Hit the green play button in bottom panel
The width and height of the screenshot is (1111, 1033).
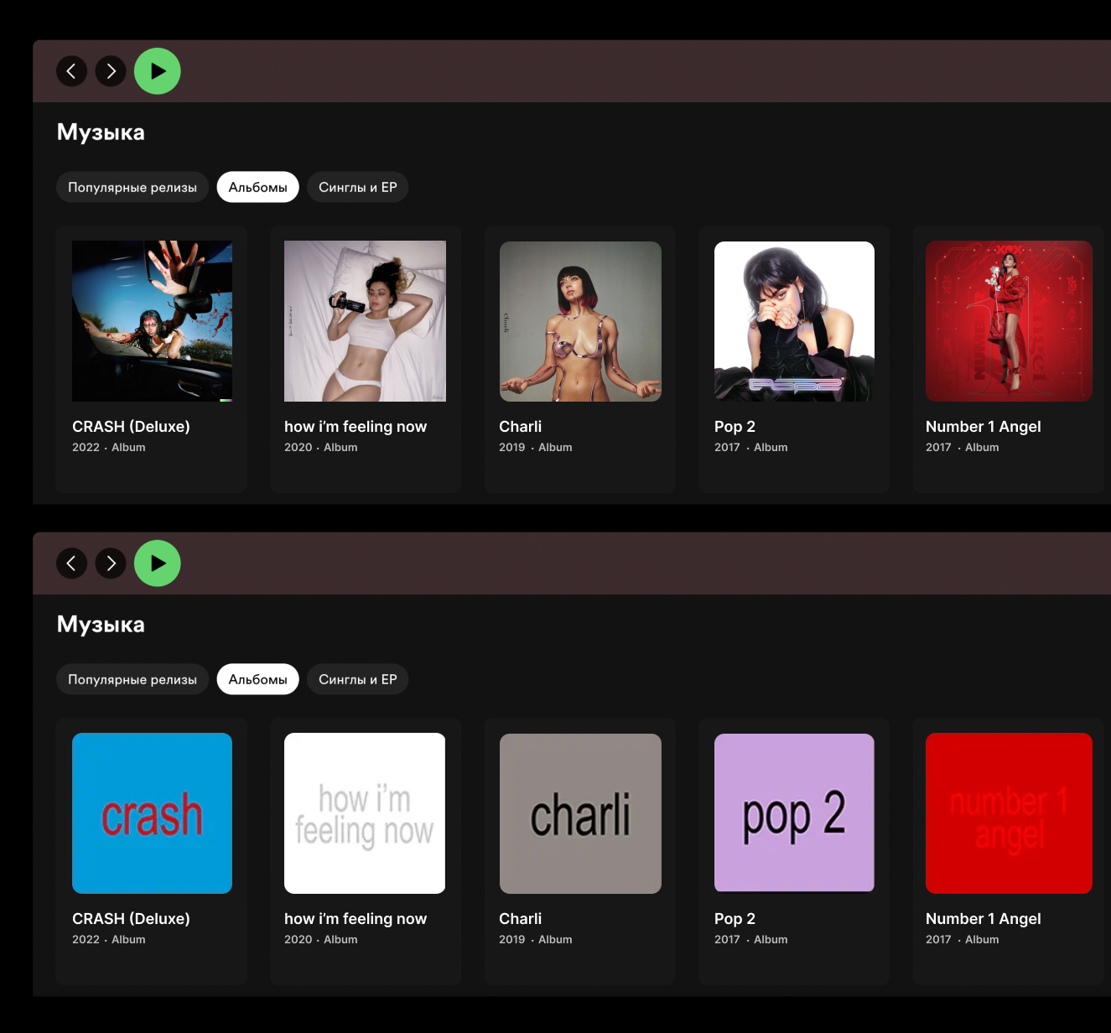[x=158, y=563]
